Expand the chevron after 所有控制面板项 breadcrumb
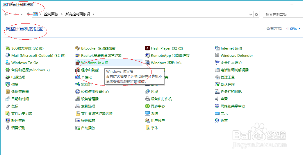The image size is (303, 155). (x=94, y=14)
